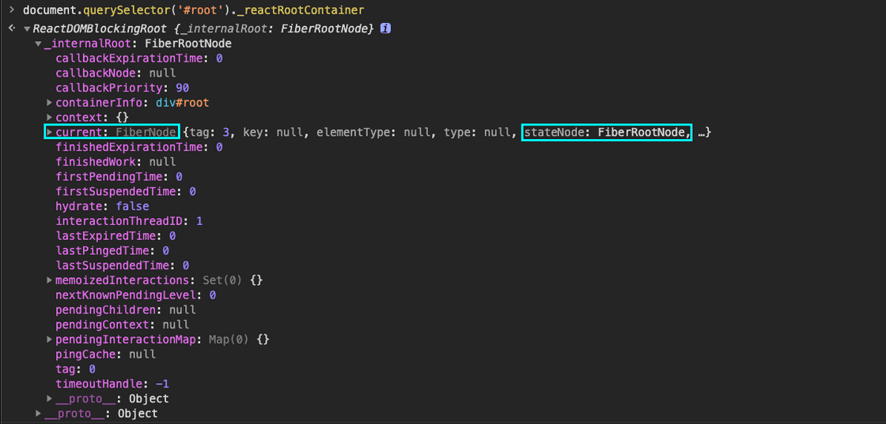Screen dimensions: 886x424
Task: Select the callbackNode: null row
Action: pos(115,73)
